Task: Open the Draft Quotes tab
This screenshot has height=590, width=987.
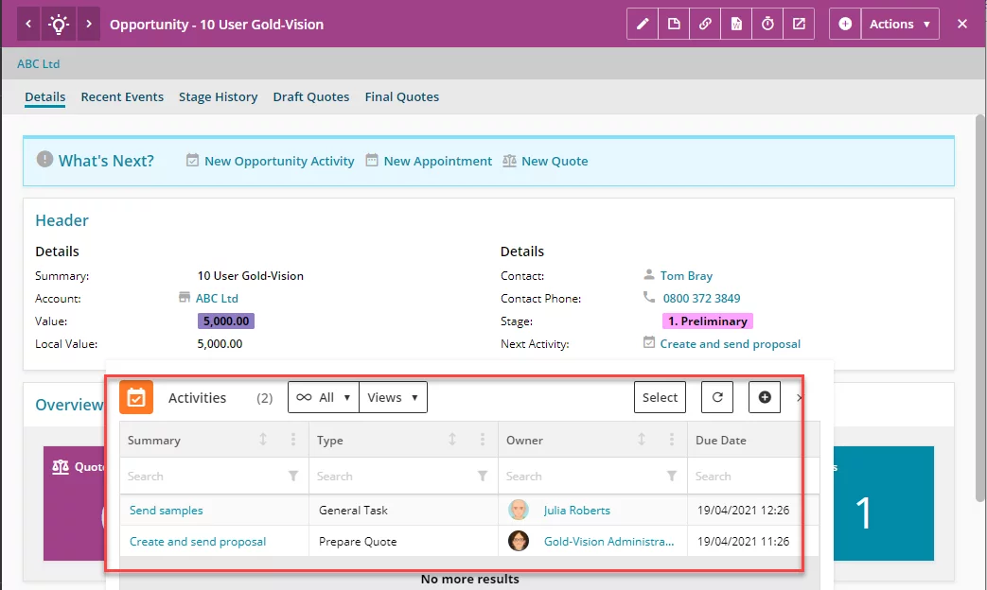Action: (311, 96)
